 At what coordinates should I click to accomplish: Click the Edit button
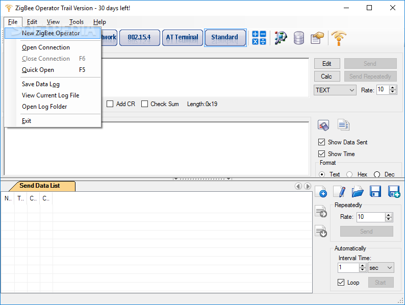pos(327,64)
